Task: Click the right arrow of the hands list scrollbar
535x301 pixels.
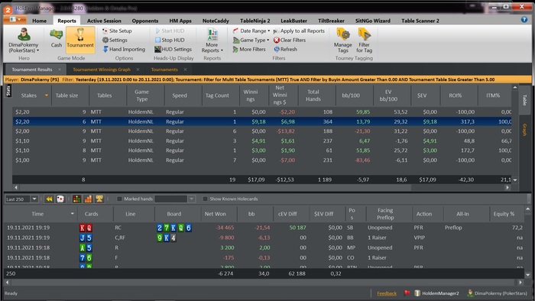Action: (520, 282)
